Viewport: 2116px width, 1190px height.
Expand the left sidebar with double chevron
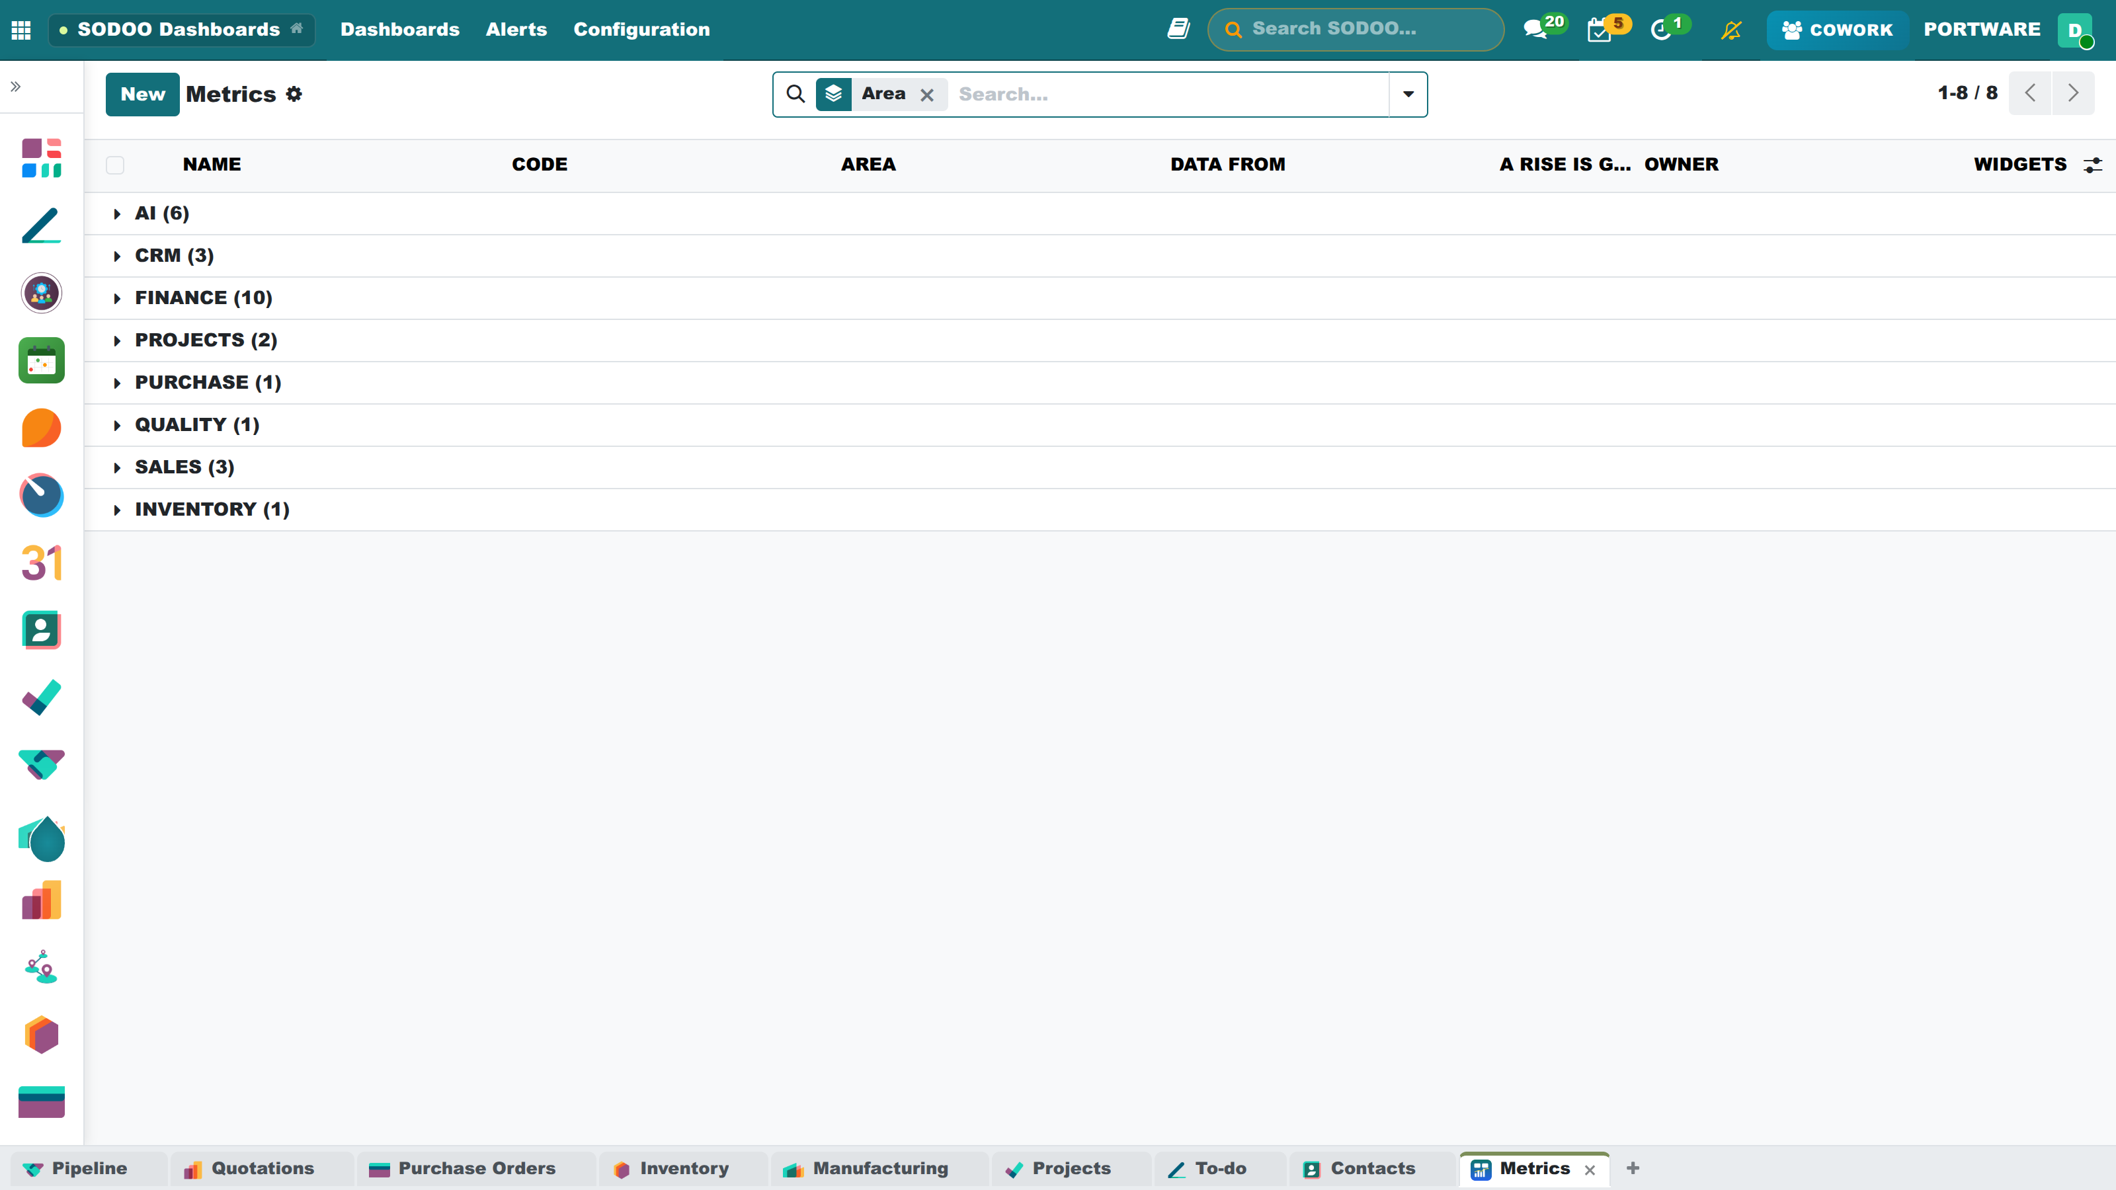[16, 86]
